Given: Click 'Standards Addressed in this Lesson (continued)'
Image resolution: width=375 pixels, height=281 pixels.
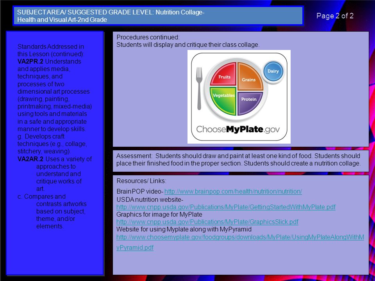Looking at the screenshot, I should pos(51,50).
